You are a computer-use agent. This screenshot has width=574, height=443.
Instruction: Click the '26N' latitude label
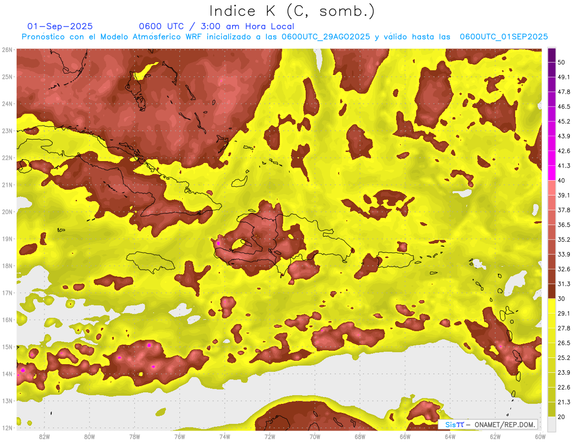click(x=7, y=50)
